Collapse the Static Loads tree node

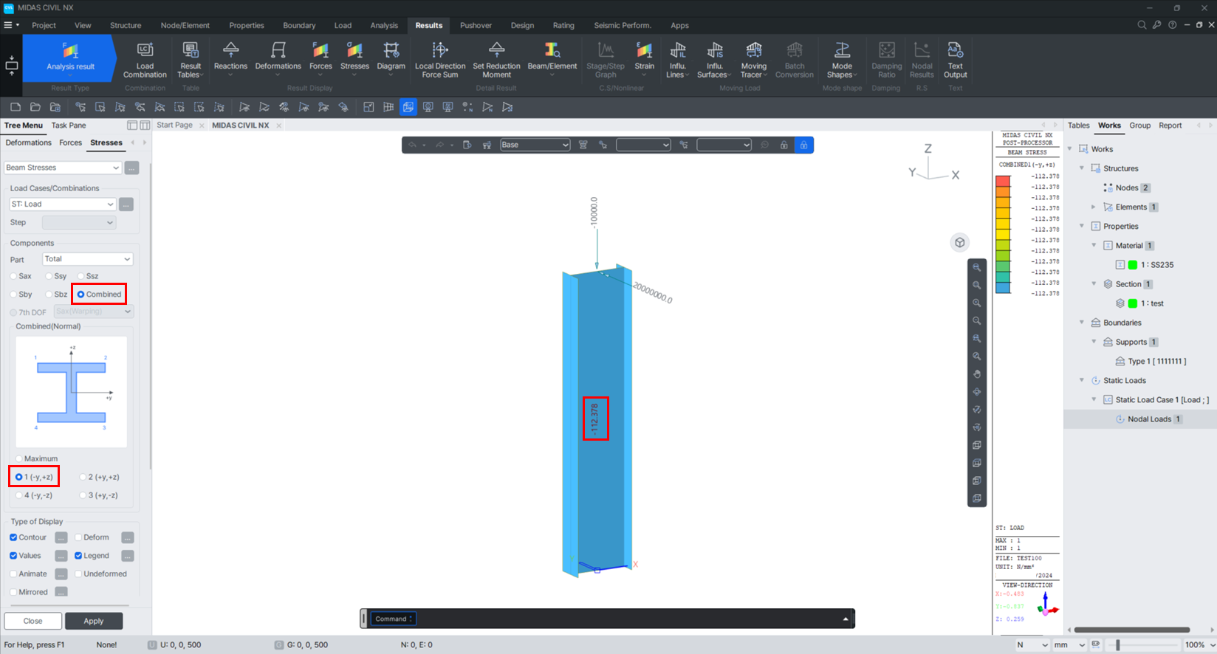point(1082,380)
